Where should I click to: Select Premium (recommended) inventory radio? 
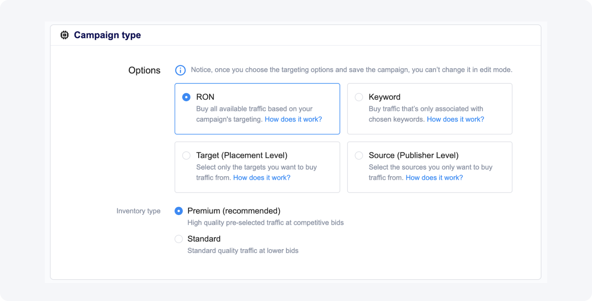pos(178,211)
